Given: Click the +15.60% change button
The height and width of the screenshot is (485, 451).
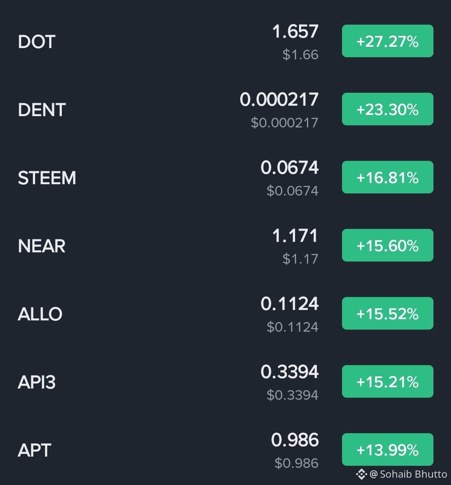Looking at the screenshot, I should tap(388, 245).
